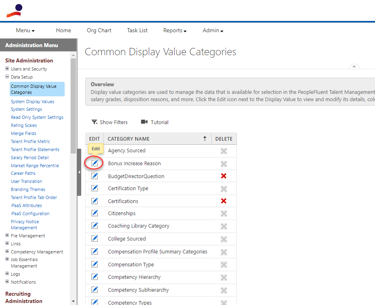Edit the Competency Hierarchy category

[95, 277]
